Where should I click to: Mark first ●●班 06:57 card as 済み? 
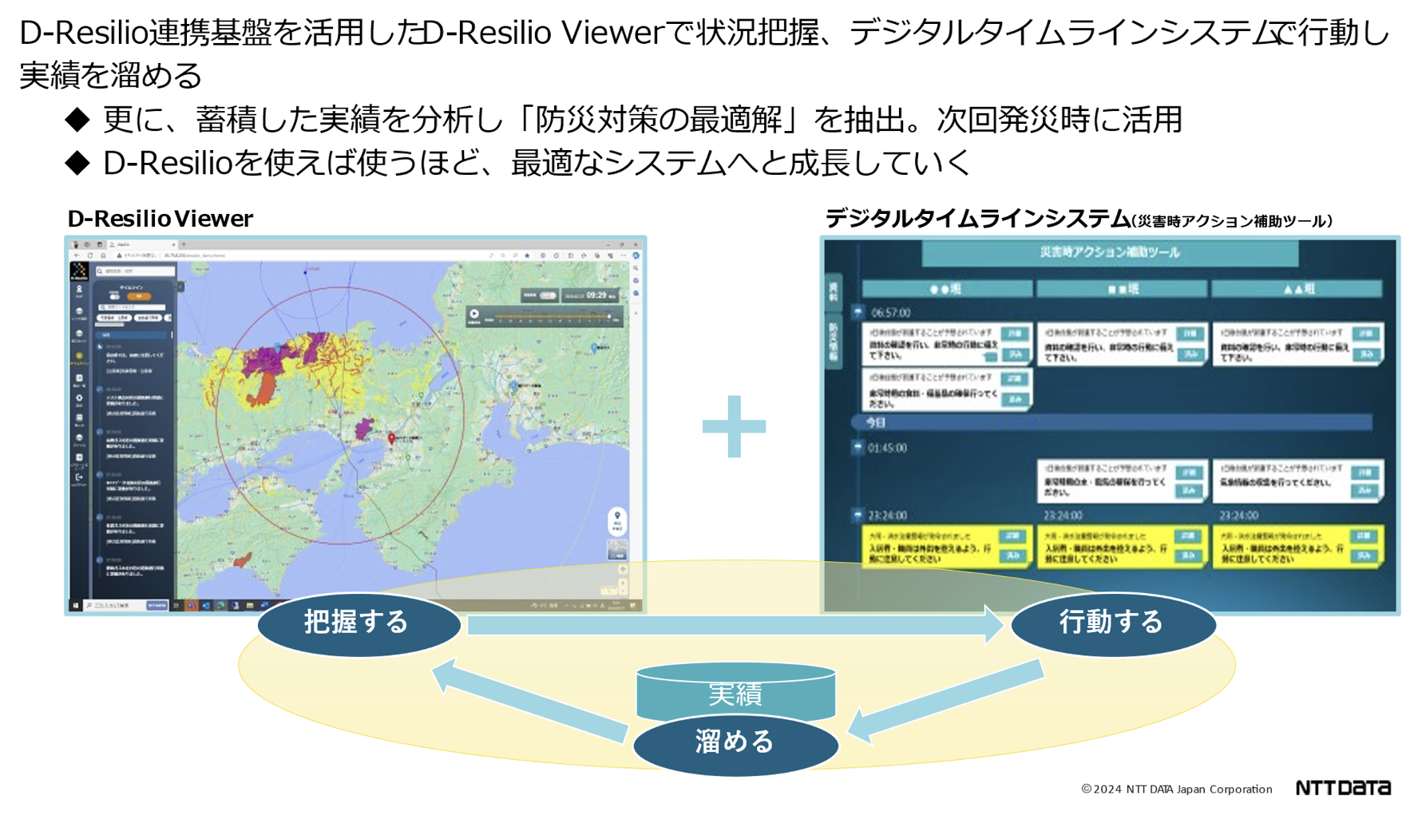click(1015, 354)
